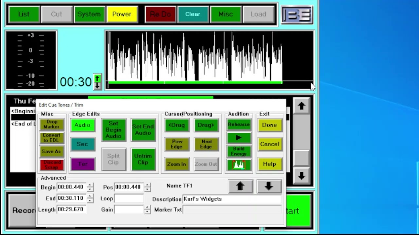This screenshot has width=419, height=235.
Task: Click the green Start button behind dialog
Action: click(298, 211)
